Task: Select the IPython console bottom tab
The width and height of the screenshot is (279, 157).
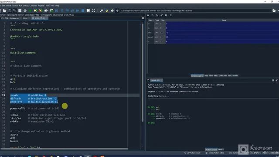Action: pos(211,150)
